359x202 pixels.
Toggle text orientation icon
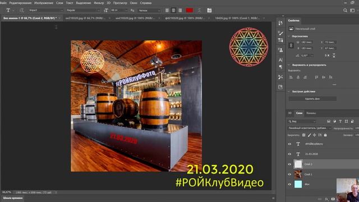22,10
